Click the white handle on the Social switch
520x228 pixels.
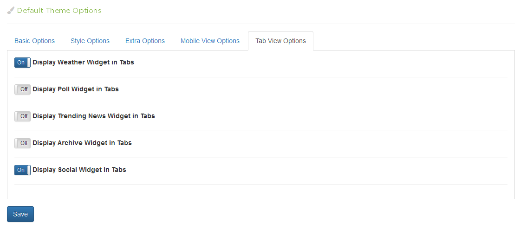pyautogui.click(x=29, y=170)
